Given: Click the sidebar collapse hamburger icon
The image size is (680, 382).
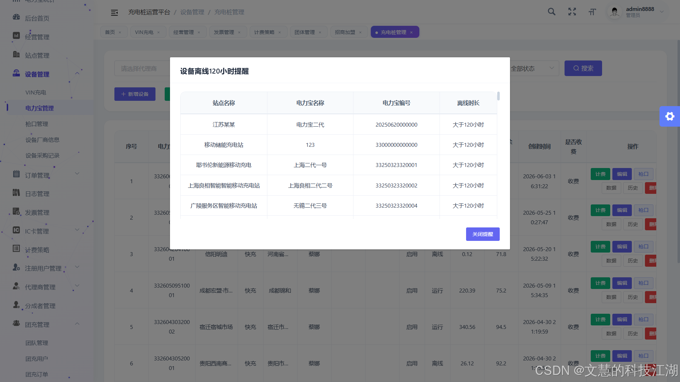Looking at the screenshot, I should [x=114, y=12].
